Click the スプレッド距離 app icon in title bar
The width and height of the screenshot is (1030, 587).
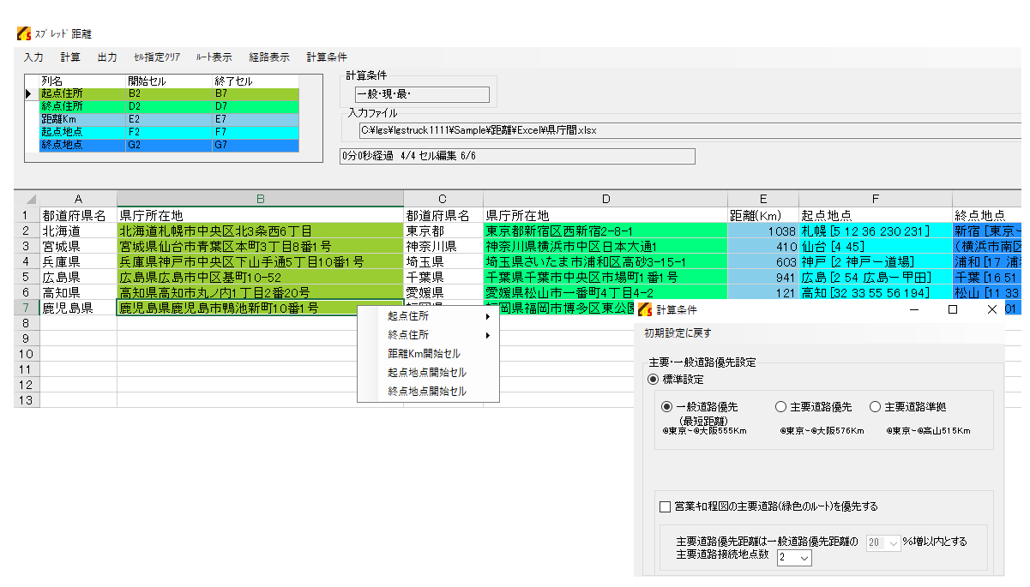point(23,33)
